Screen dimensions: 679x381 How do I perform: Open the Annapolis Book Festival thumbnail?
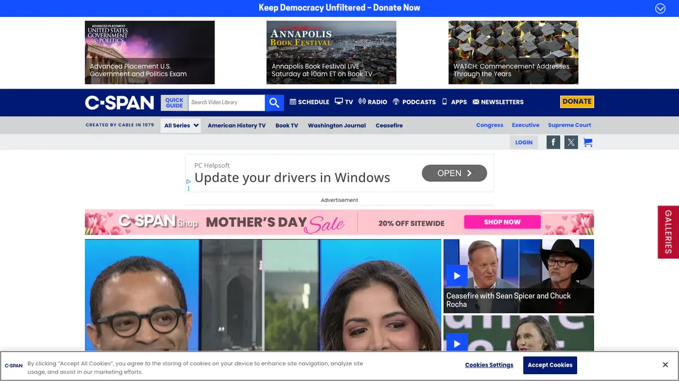332,52
